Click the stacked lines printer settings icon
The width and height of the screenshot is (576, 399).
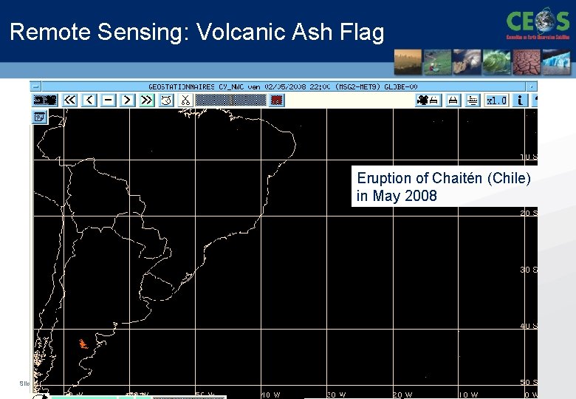pyautogui.click(x=473, y=100)
